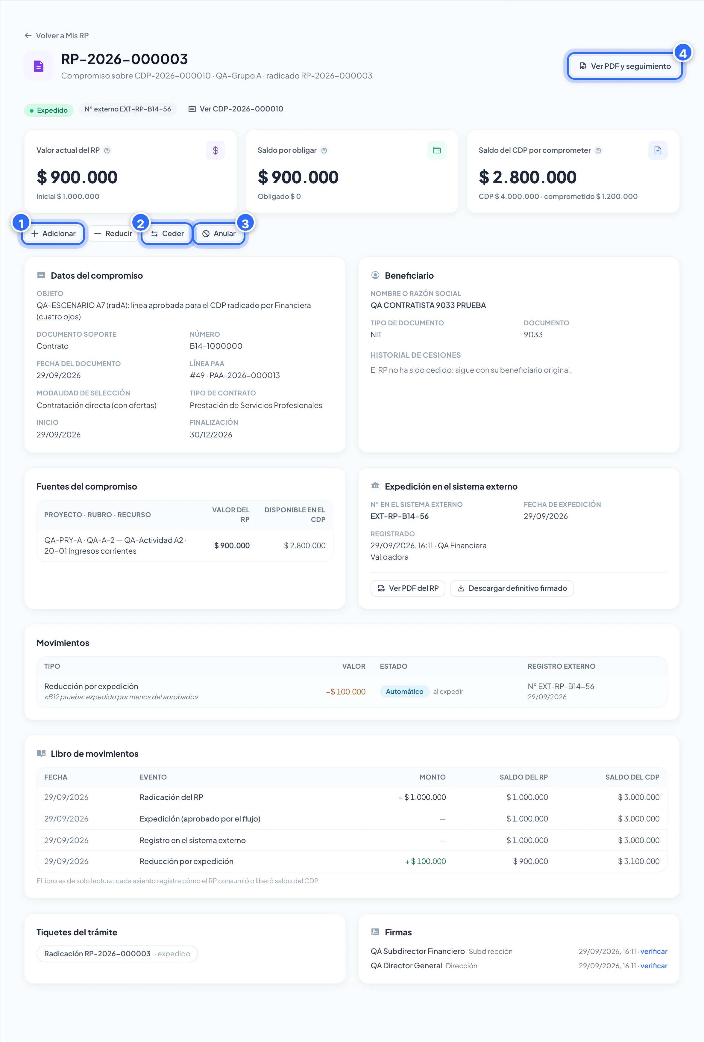
Task: Click the bank icon by Expedición en el sistema externo
Action: click(x=375, y=486)
